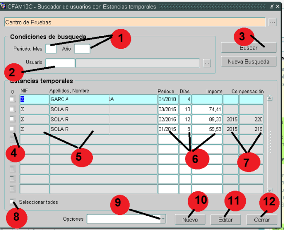The width and height of the screenshot is (284, 230).
Task: Click the ICFAM10C window icon in title bar
Action: point(4,7)
